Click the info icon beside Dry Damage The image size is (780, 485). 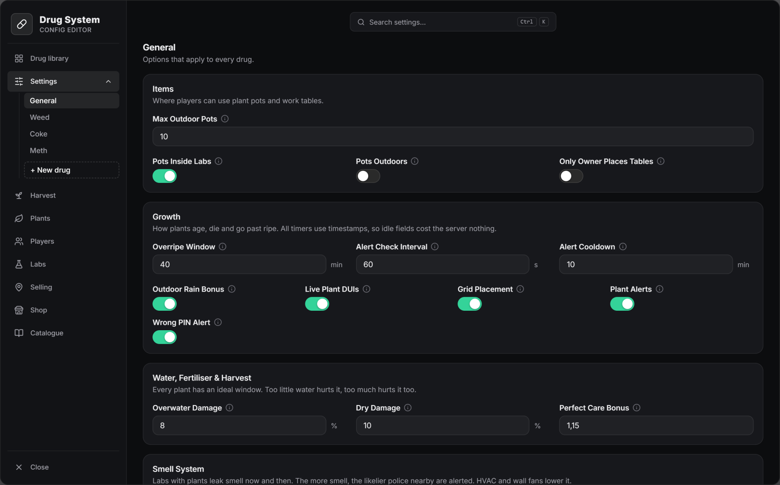click(x=408, y=407)
